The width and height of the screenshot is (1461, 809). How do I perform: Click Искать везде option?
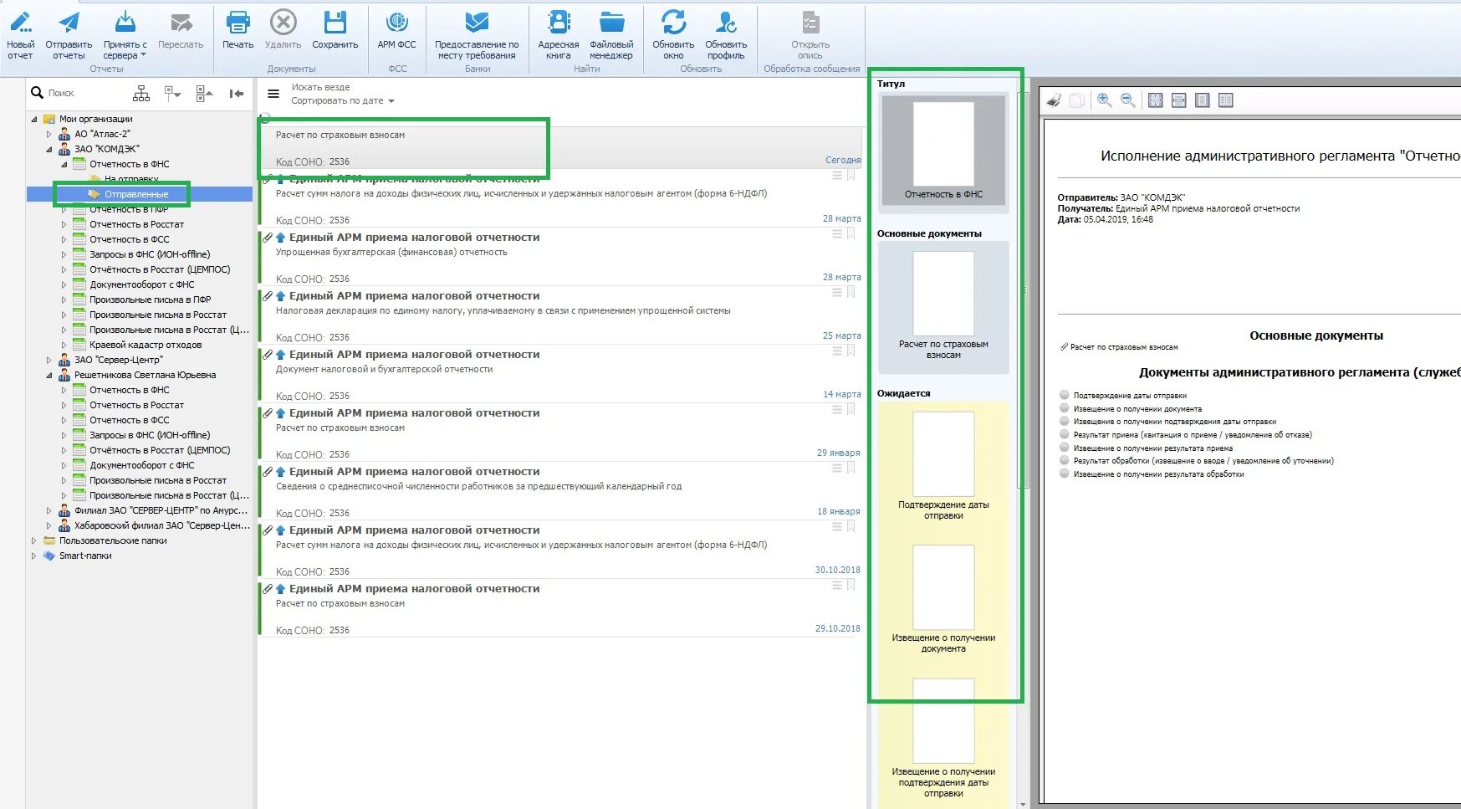pyautogui.click(x=320, y=87)
